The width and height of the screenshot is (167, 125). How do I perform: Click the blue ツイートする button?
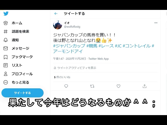tap(22, 93)
